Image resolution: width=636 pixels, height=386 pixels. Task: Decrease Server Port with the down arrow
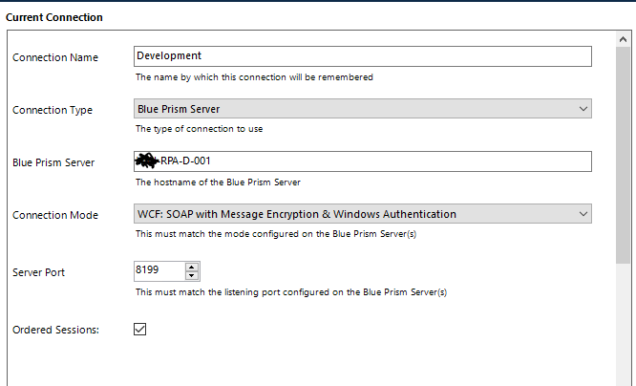tap(192, 276)
